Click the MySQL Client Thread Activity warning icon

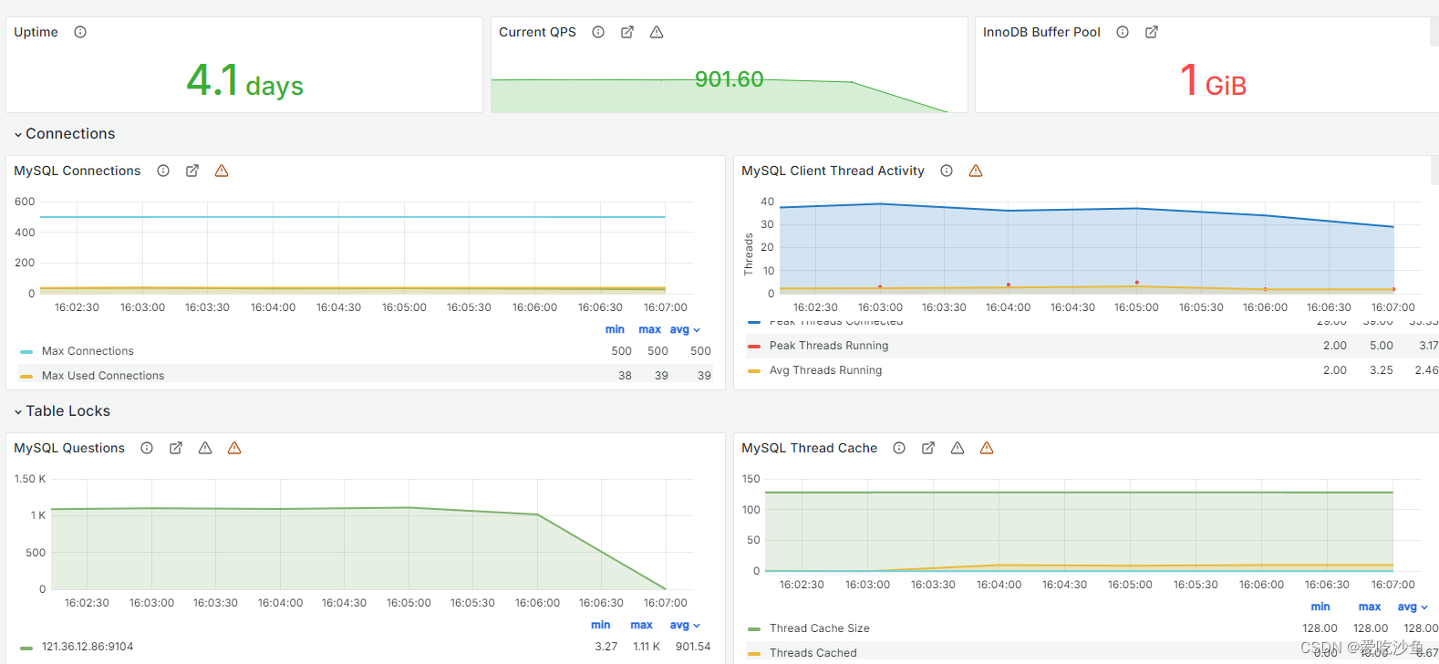(x=976, y=171)
